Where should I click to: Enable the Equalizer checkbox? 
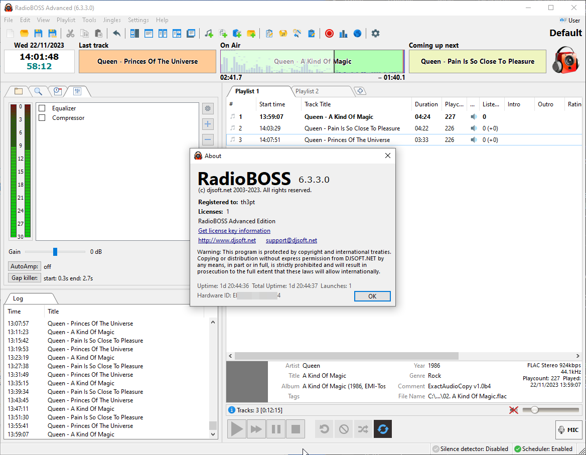[42, 108]
